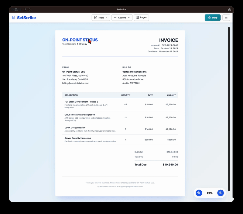Image resolution: width=243 pixels, height=214 pixels.
Task: Open the Tools menu
Action: click(x=101, y=18)
